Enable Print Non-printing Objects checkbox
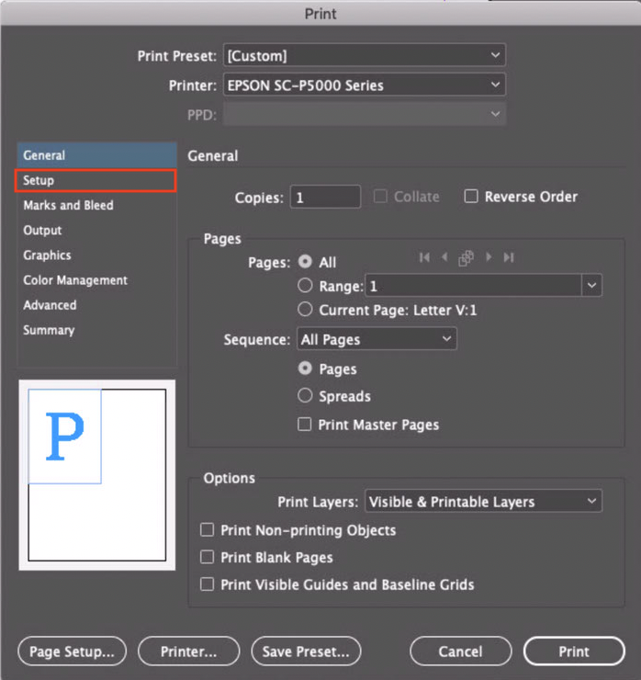This screenshot has height=680, width=641. tap(208, 529)
